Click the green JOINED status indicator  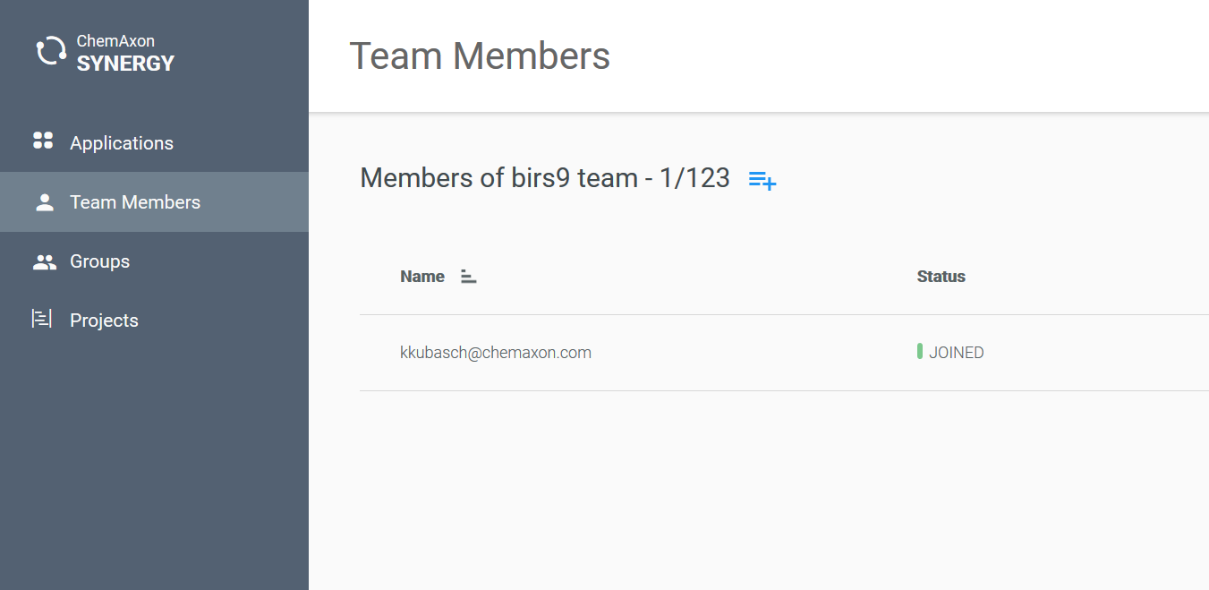point(920,352)
